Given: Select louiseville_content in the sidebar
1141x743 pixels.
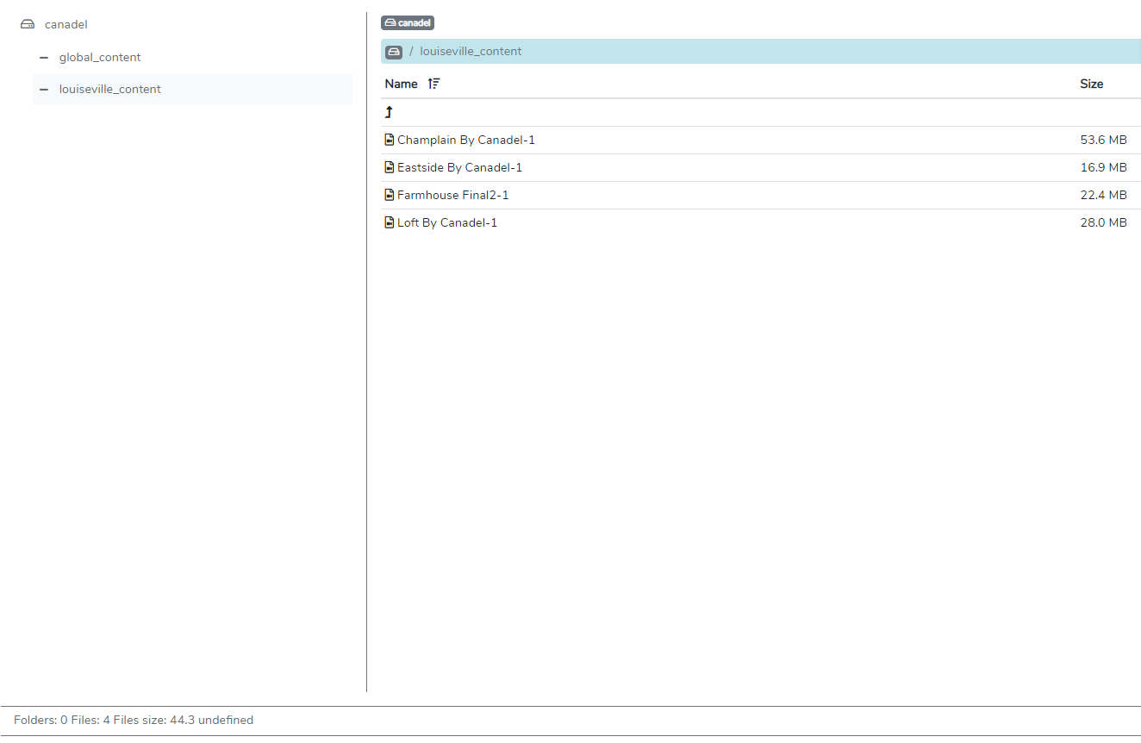Looking at the screenshot, I should click(109, 89).
